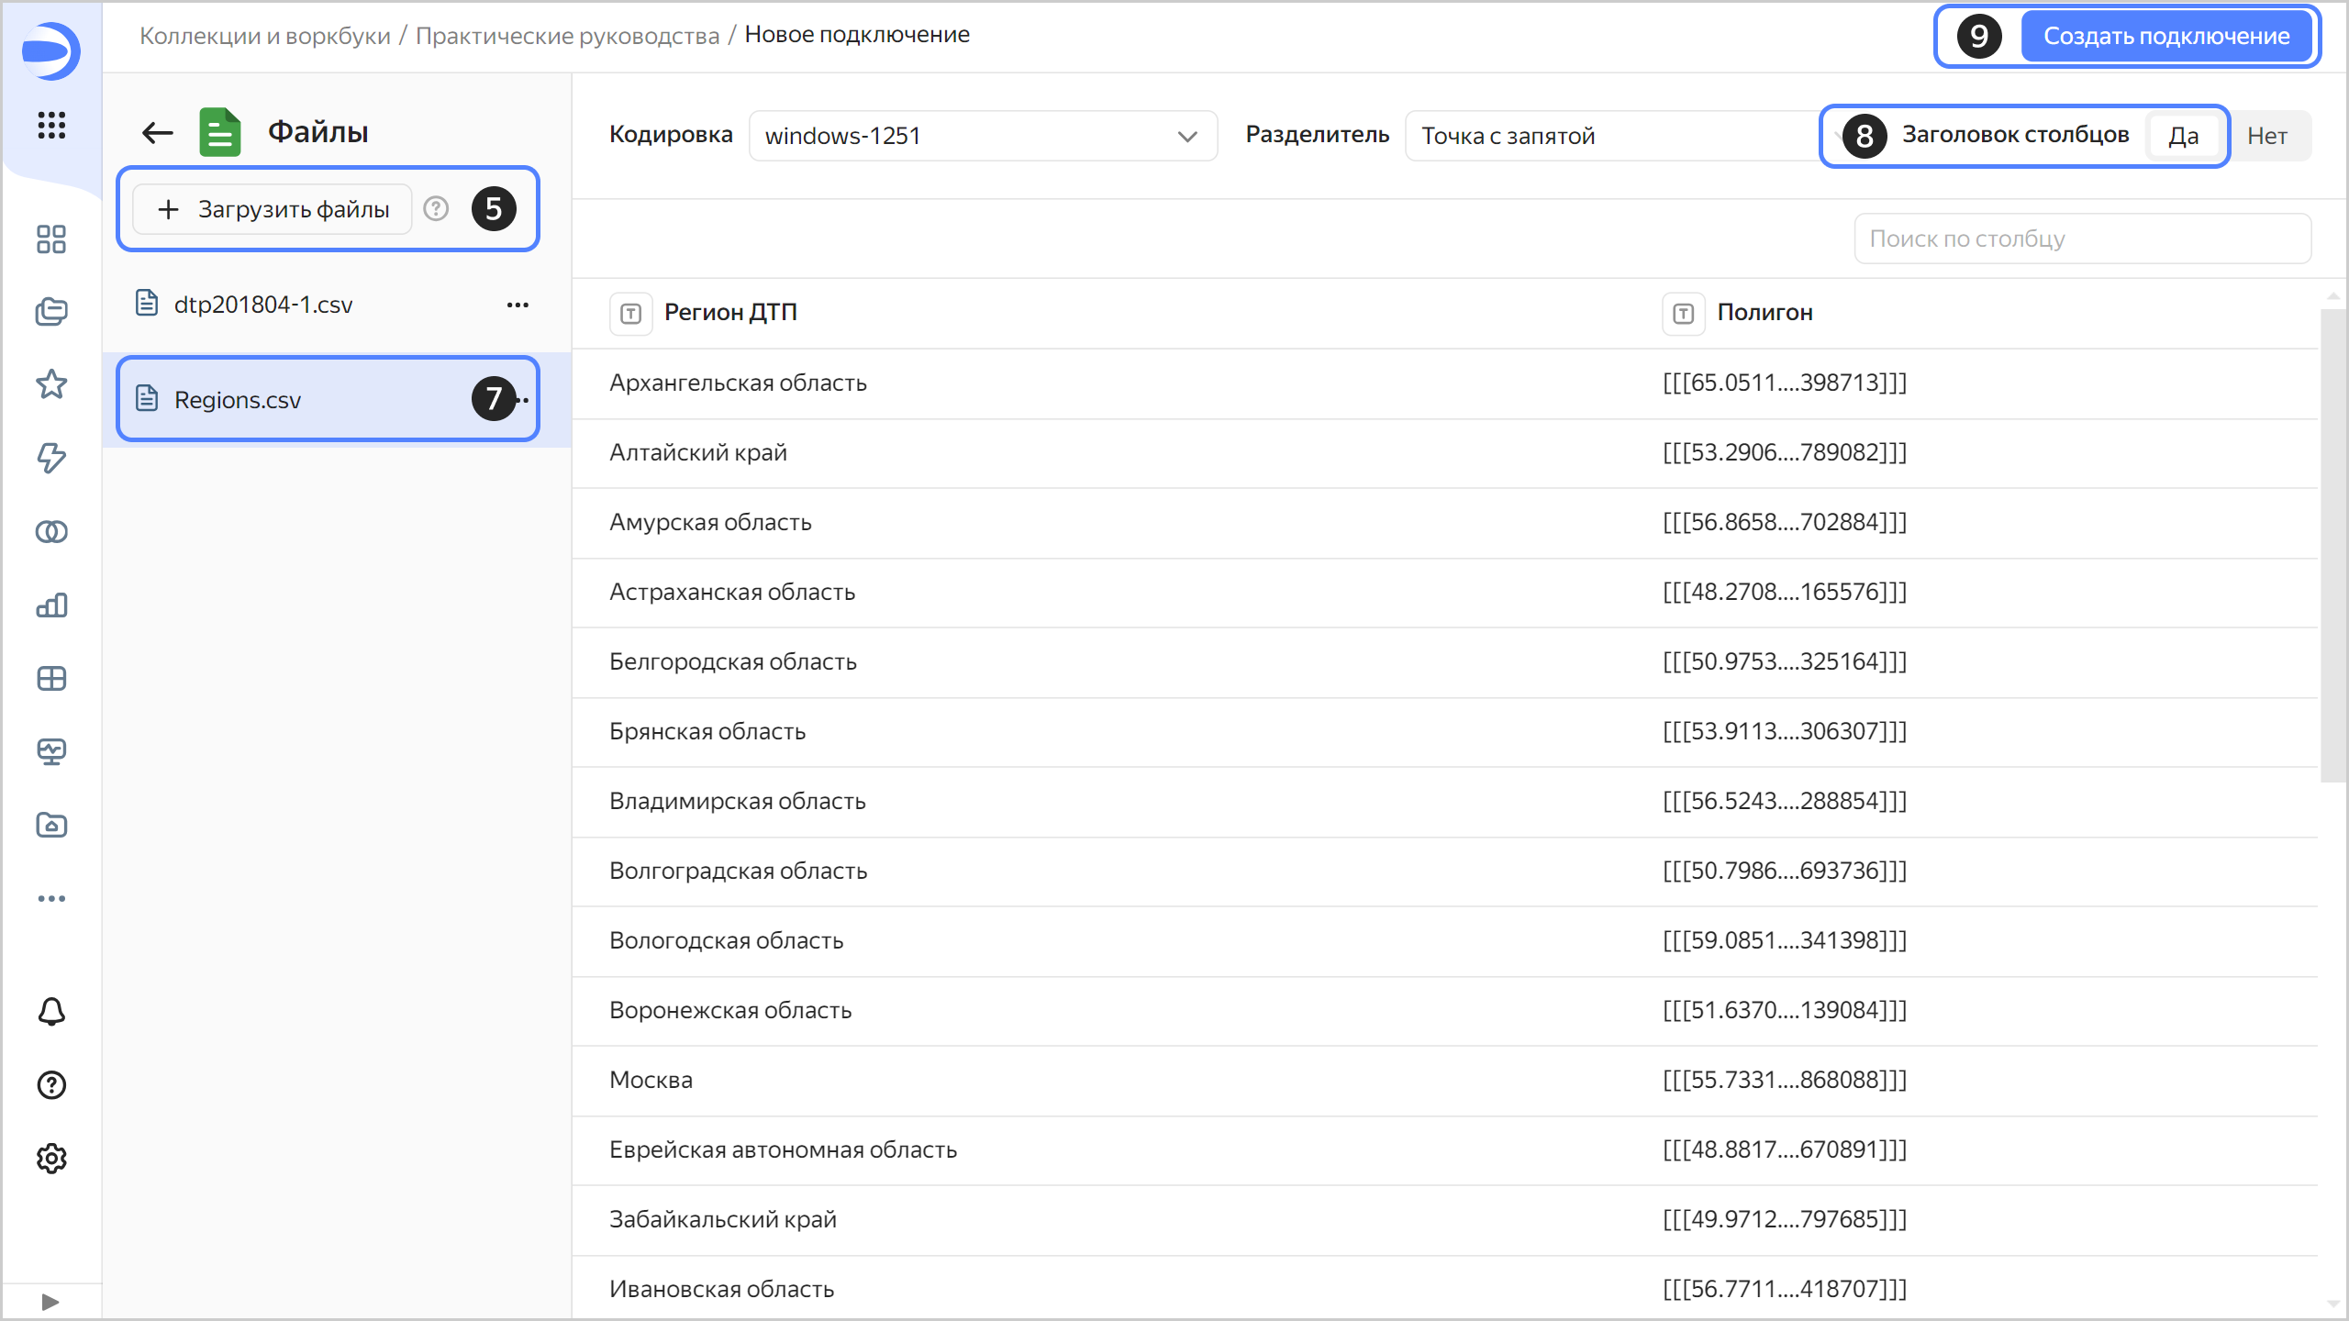The height and width of the screenshot is (1321, 2349).
Task: Select Да for column header
Action: tap(2183, 136)
